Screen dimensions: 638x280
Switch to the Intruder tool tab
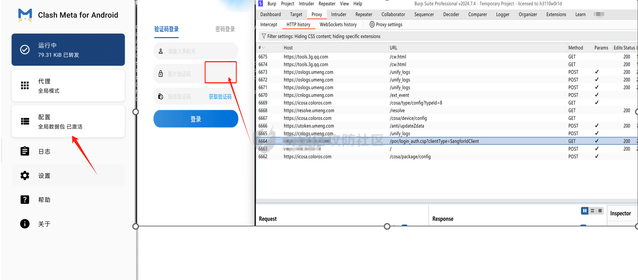point(339,14)
